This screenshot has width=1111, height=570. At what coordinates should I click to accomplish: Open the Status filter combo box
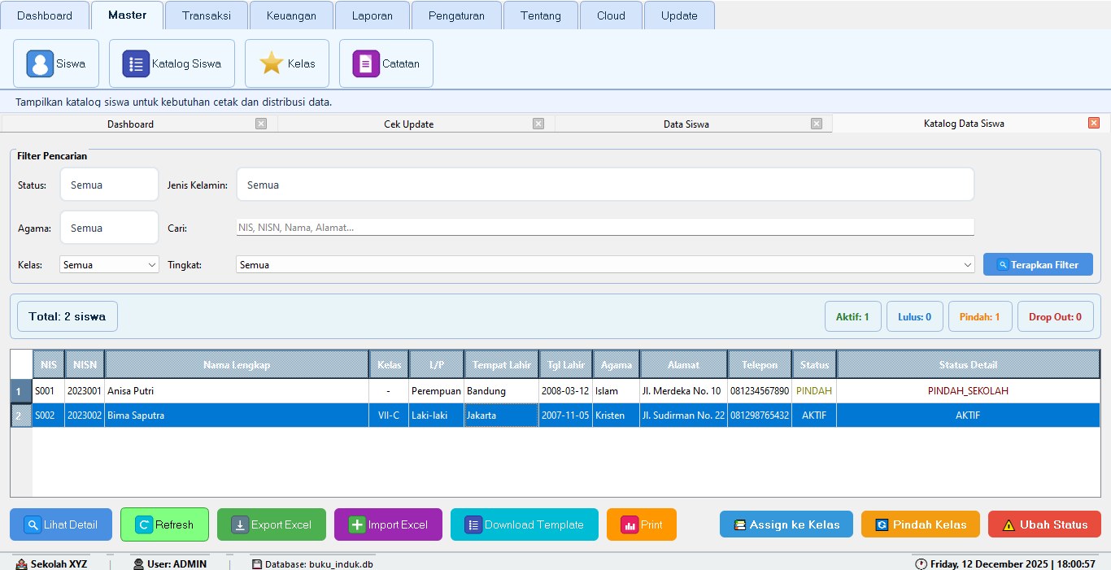(x=109, y=185)
